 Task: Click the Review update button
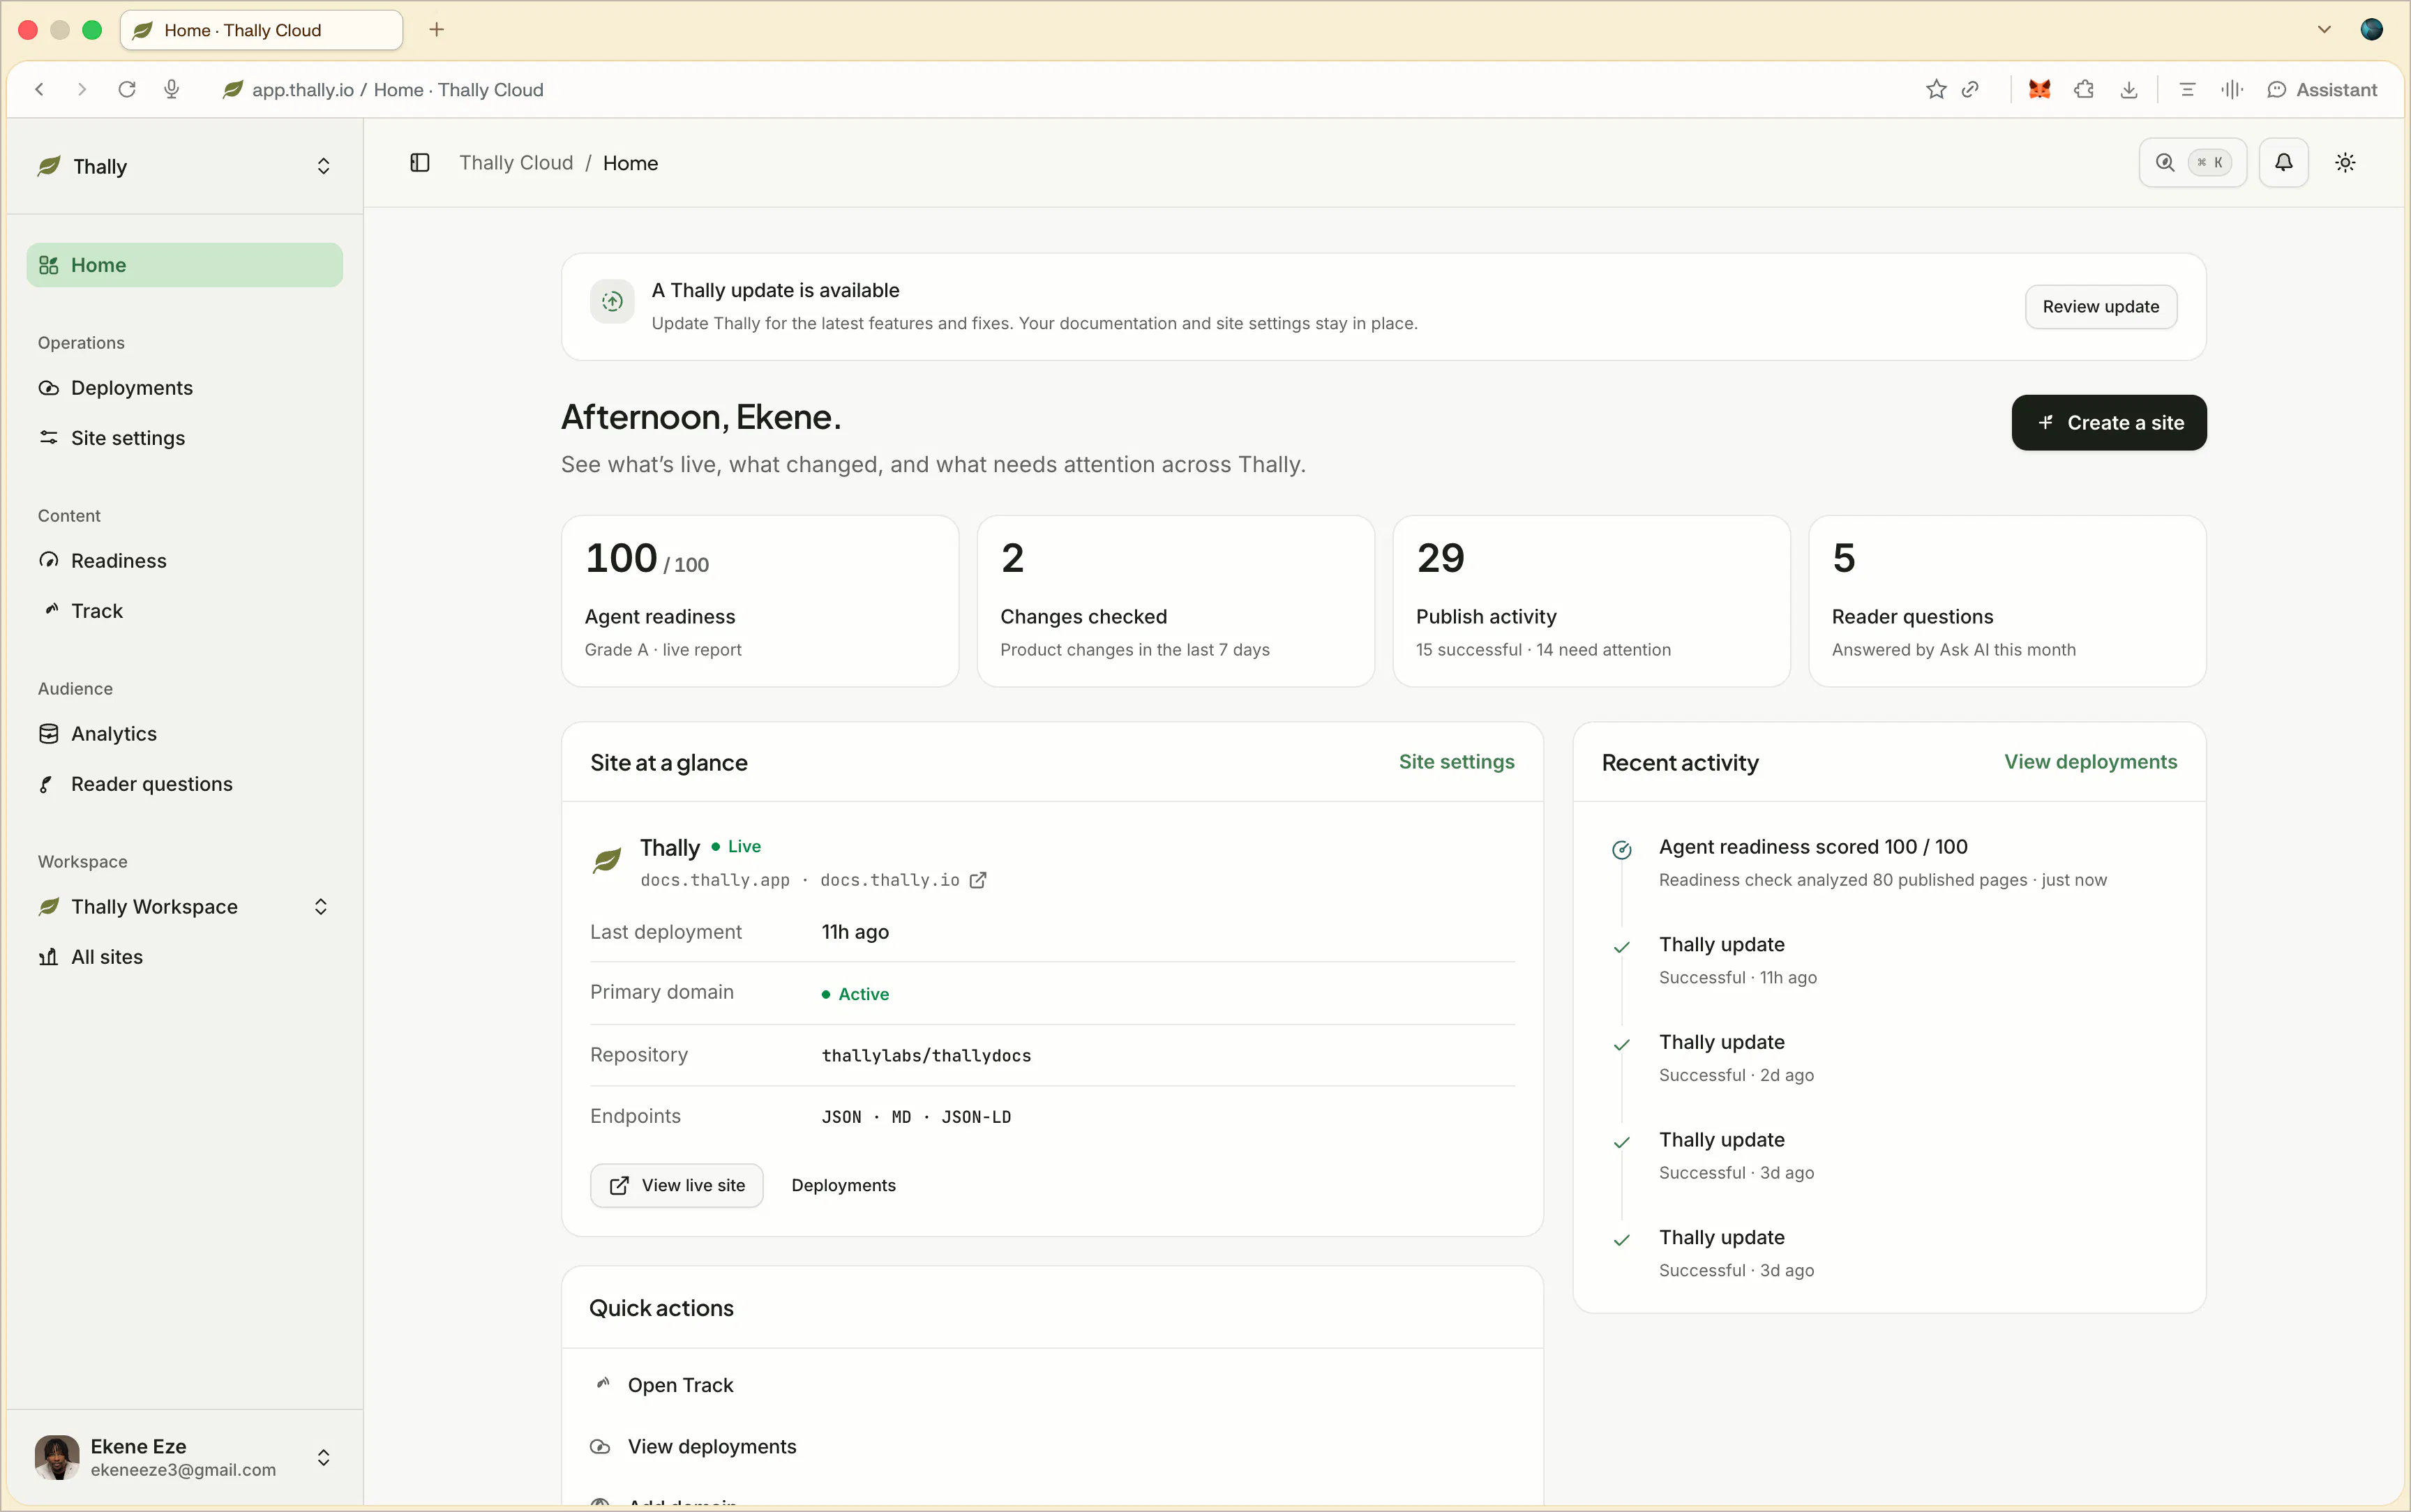(2100, 307)
